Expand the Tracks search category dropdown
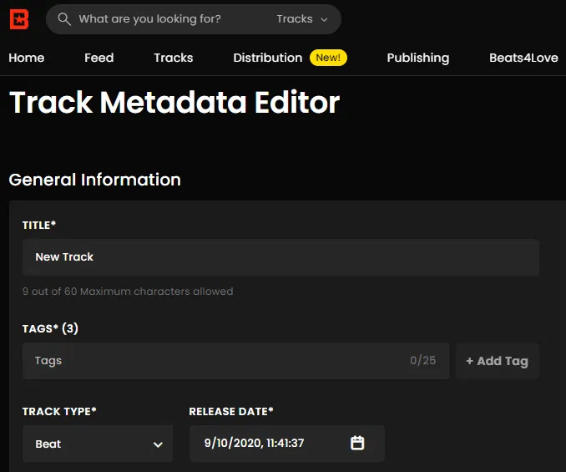This screenshot has width=566, height=472. coord(302,19)
